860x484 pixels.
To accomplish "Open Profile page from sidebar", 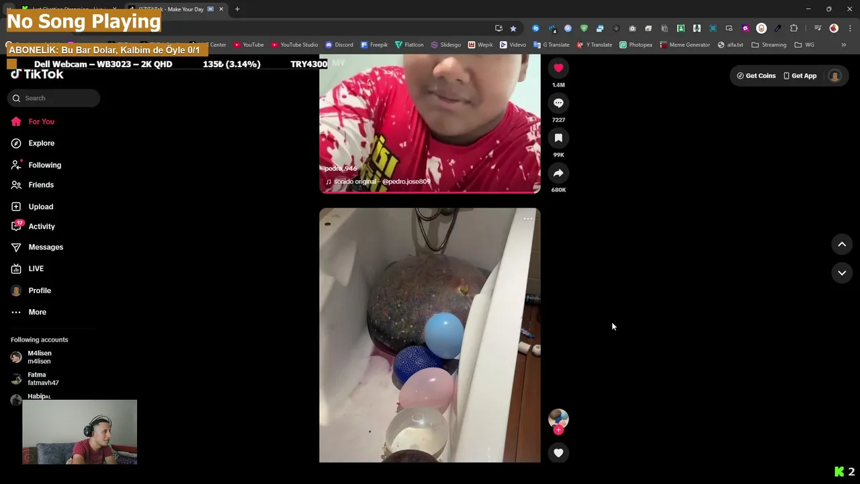I will [40, 290].
